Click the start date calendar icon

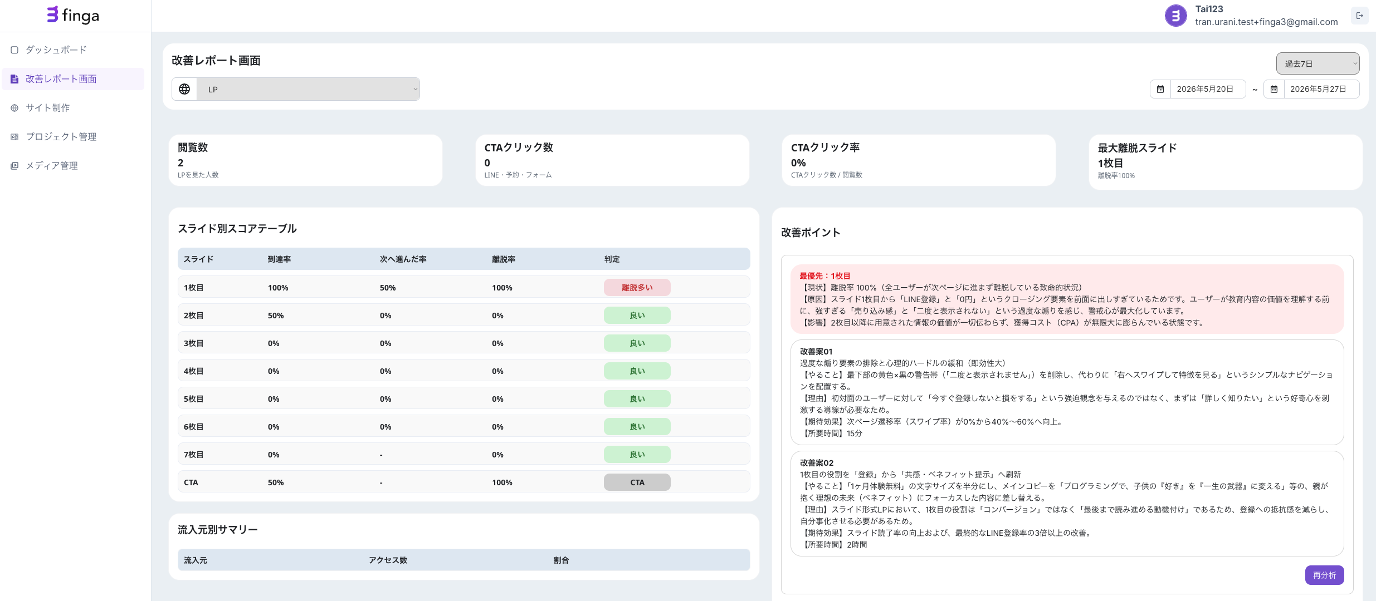coord(1160,89)
